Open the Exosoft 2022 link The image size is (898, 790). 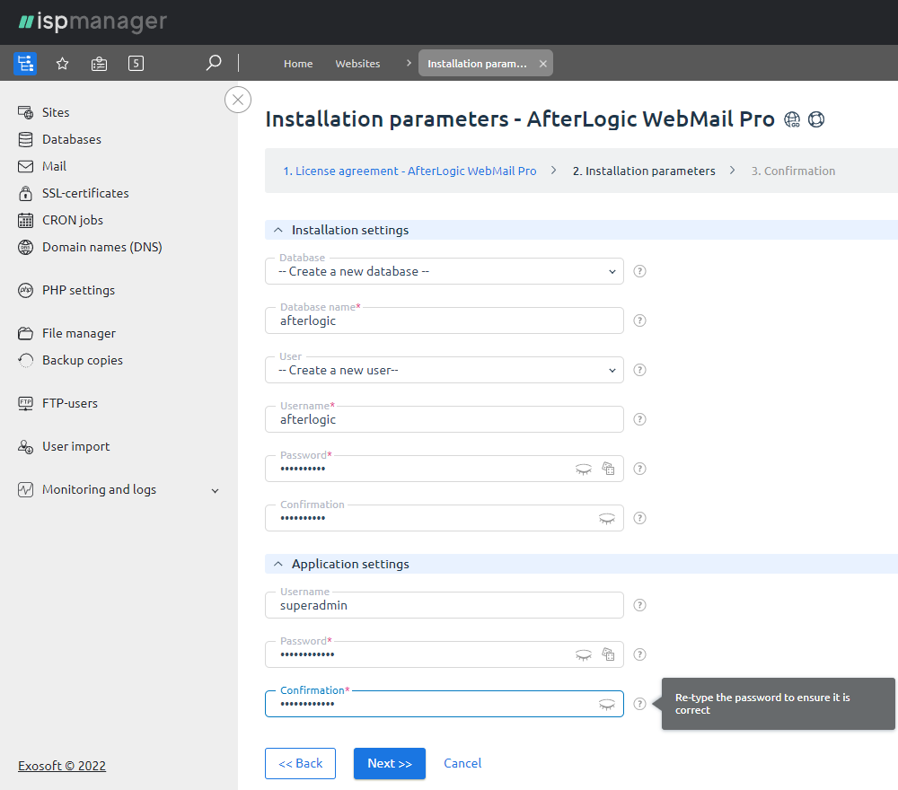click(x=61, y=765)
